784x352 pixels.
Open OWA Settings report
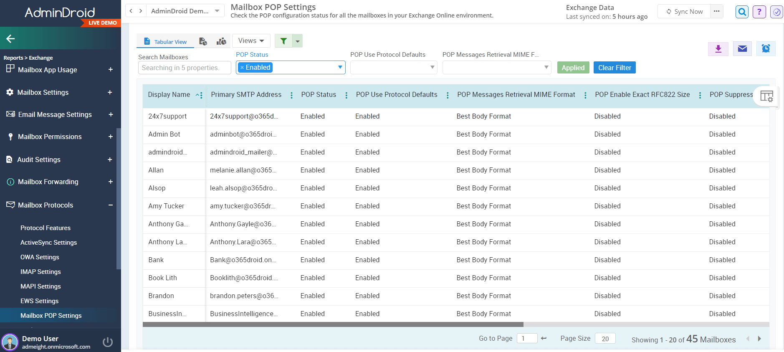(x=40, y=257)
